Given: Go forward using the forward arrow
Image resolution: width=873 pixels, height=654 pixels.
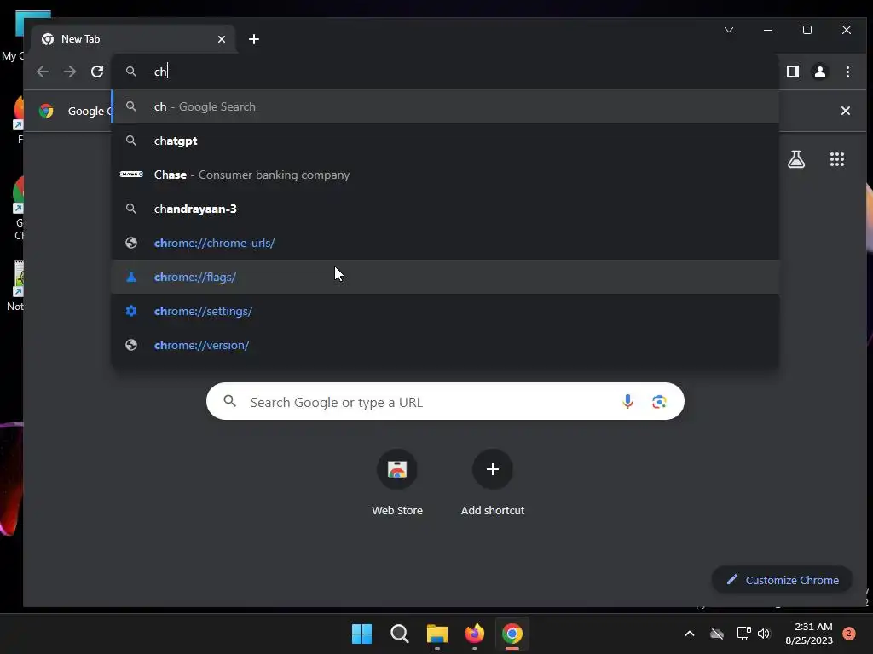Looking at the screenshot, I should [x=70, y=72].
